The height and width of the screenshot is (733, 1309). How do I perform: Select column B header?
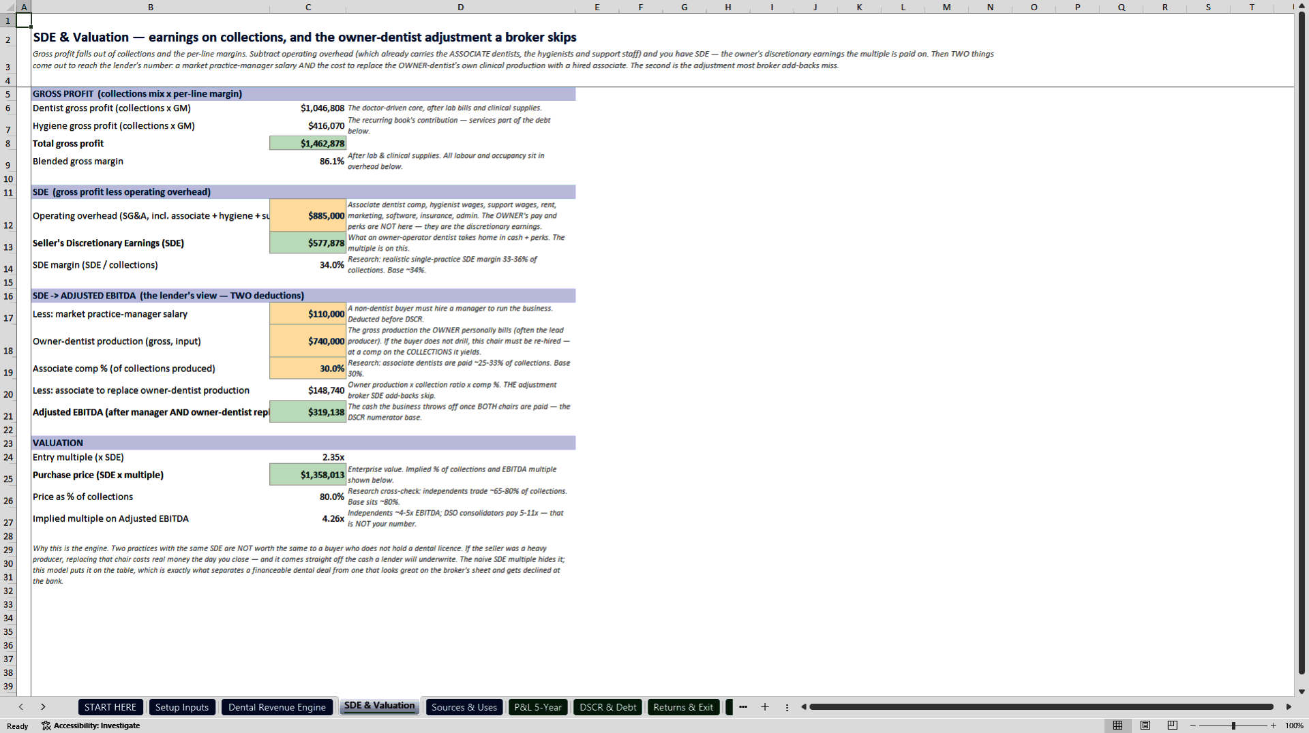pos(150,7)
